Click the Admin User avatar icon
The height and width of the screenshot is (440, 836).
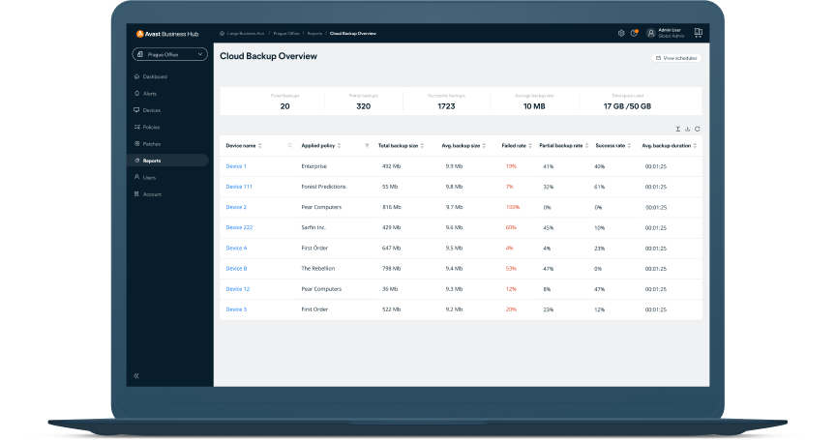pyautogui.click(x=650, y=33)
